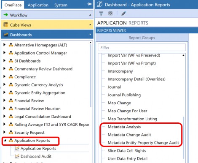
Task: Select User Data Entry Detail report
Action: 128,159
